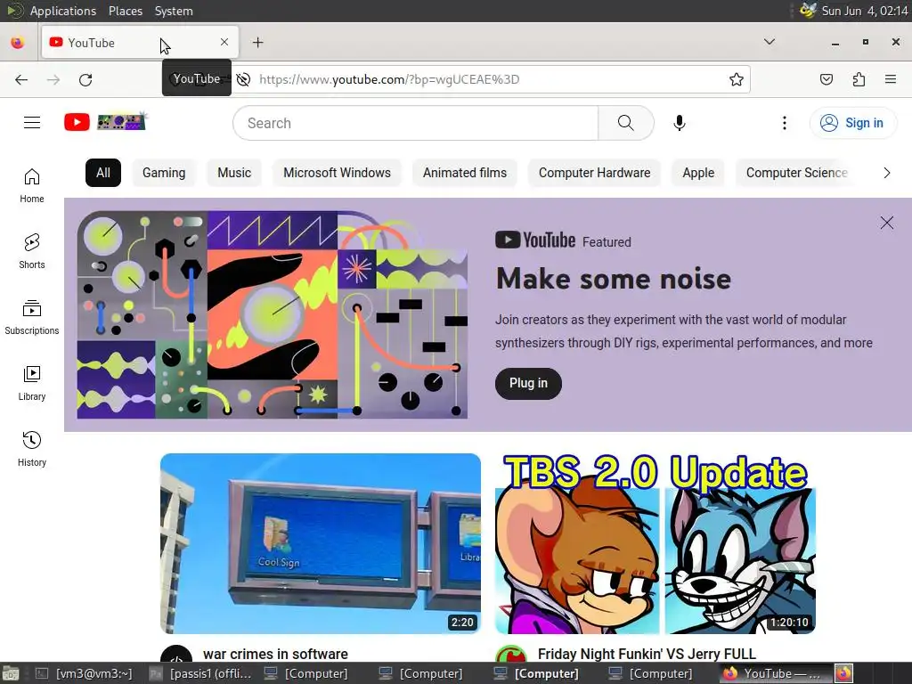Open war crimes in software thumbnail

click(321, 544)
